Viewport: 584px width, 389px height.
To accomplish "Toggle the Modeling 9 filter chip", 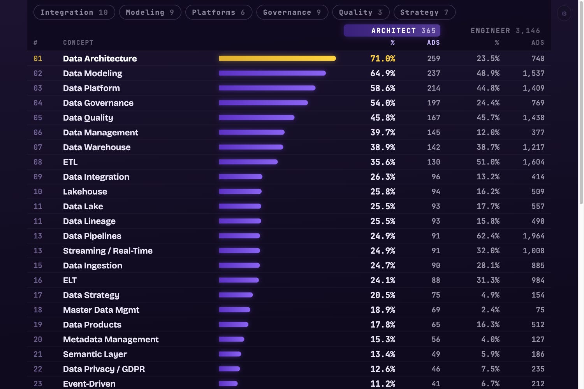I will 150,12.
